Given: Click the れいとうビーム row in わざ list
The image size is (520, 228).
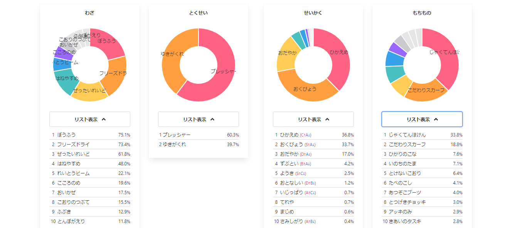Looking at the screenshot, I should (89, 173).
